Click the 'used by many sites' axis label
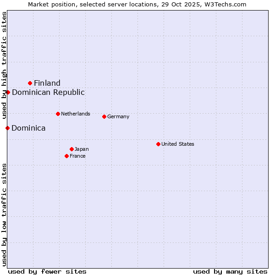 tap(230, 271)
